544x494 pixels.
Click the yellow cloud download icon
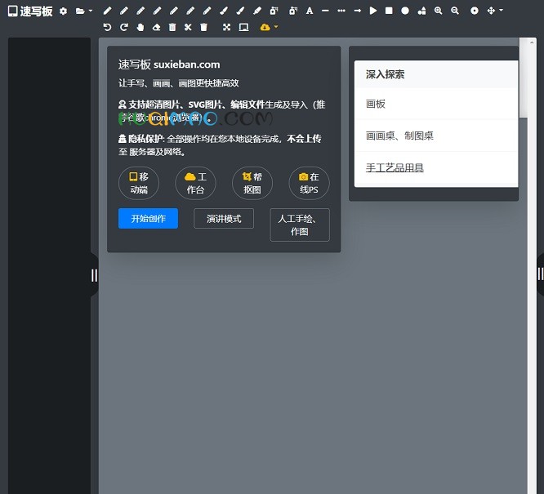(265, 27)
